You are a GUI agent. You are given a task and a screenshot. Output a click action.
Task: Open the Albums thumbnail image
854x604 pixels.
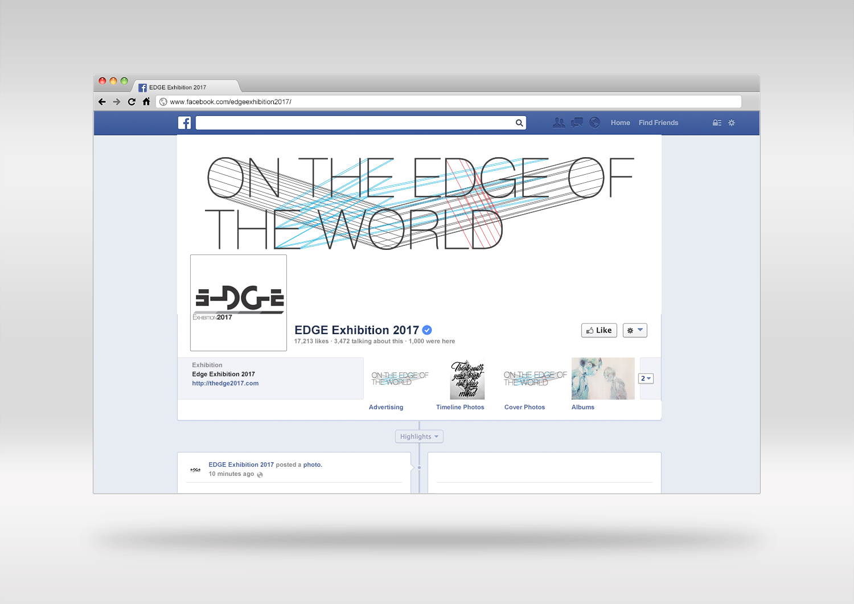(x=603, y=379)
